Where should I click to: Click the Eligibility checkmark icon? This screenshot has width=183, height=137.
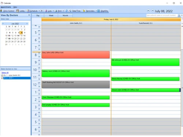click(98, 11)
